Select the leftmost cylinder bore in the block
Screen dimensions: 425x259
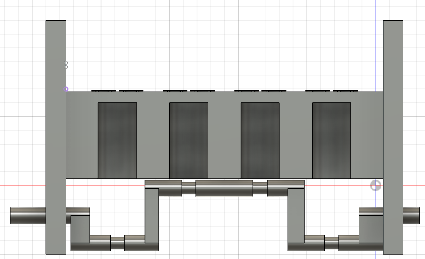(x=117, y=140)
